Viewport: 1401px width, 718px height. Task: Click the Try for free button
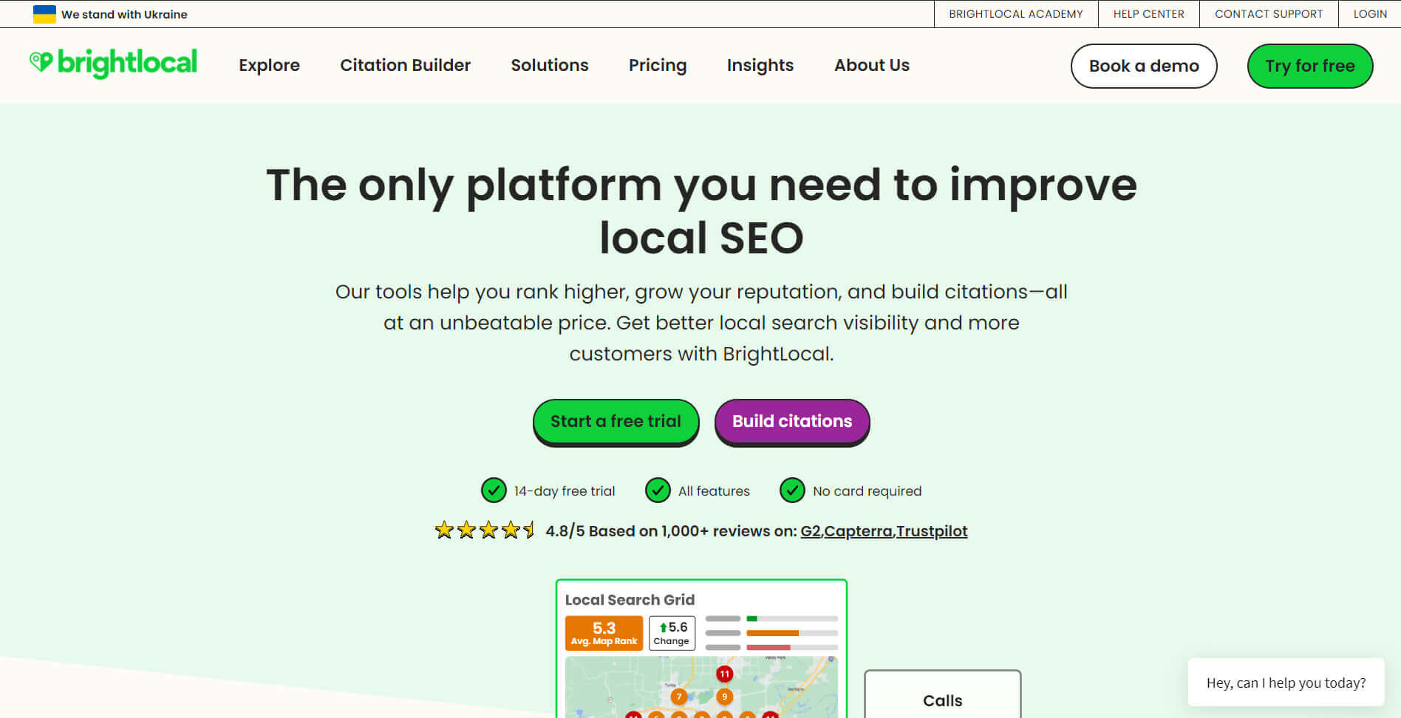tap(1310, 66)
